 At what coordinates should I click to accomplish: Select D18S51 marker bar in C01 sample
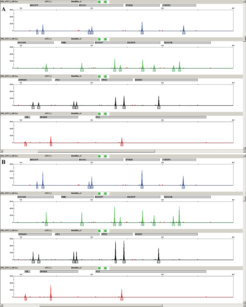(166, 80)
